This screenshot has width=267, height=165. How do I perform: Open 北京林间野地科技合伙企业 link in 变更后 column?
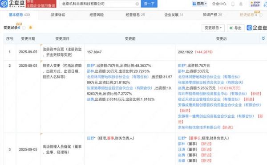pos(209,77)
